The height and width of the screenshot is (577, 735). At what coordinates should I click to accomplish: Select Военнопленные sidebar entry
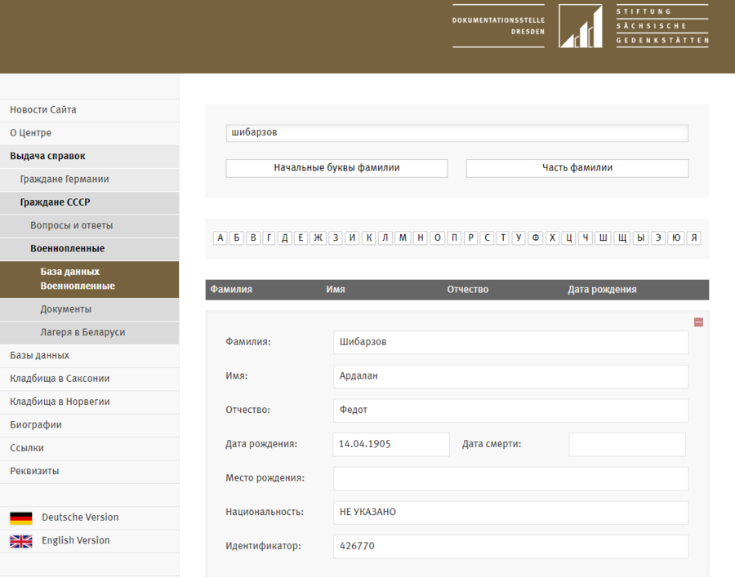tap(90, 249)
